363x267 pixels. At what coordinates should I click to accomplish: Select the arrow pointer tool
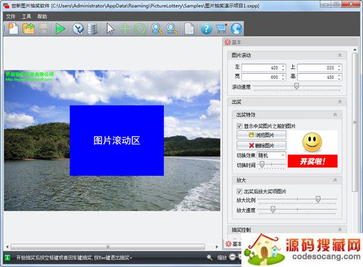coord(110,28)
